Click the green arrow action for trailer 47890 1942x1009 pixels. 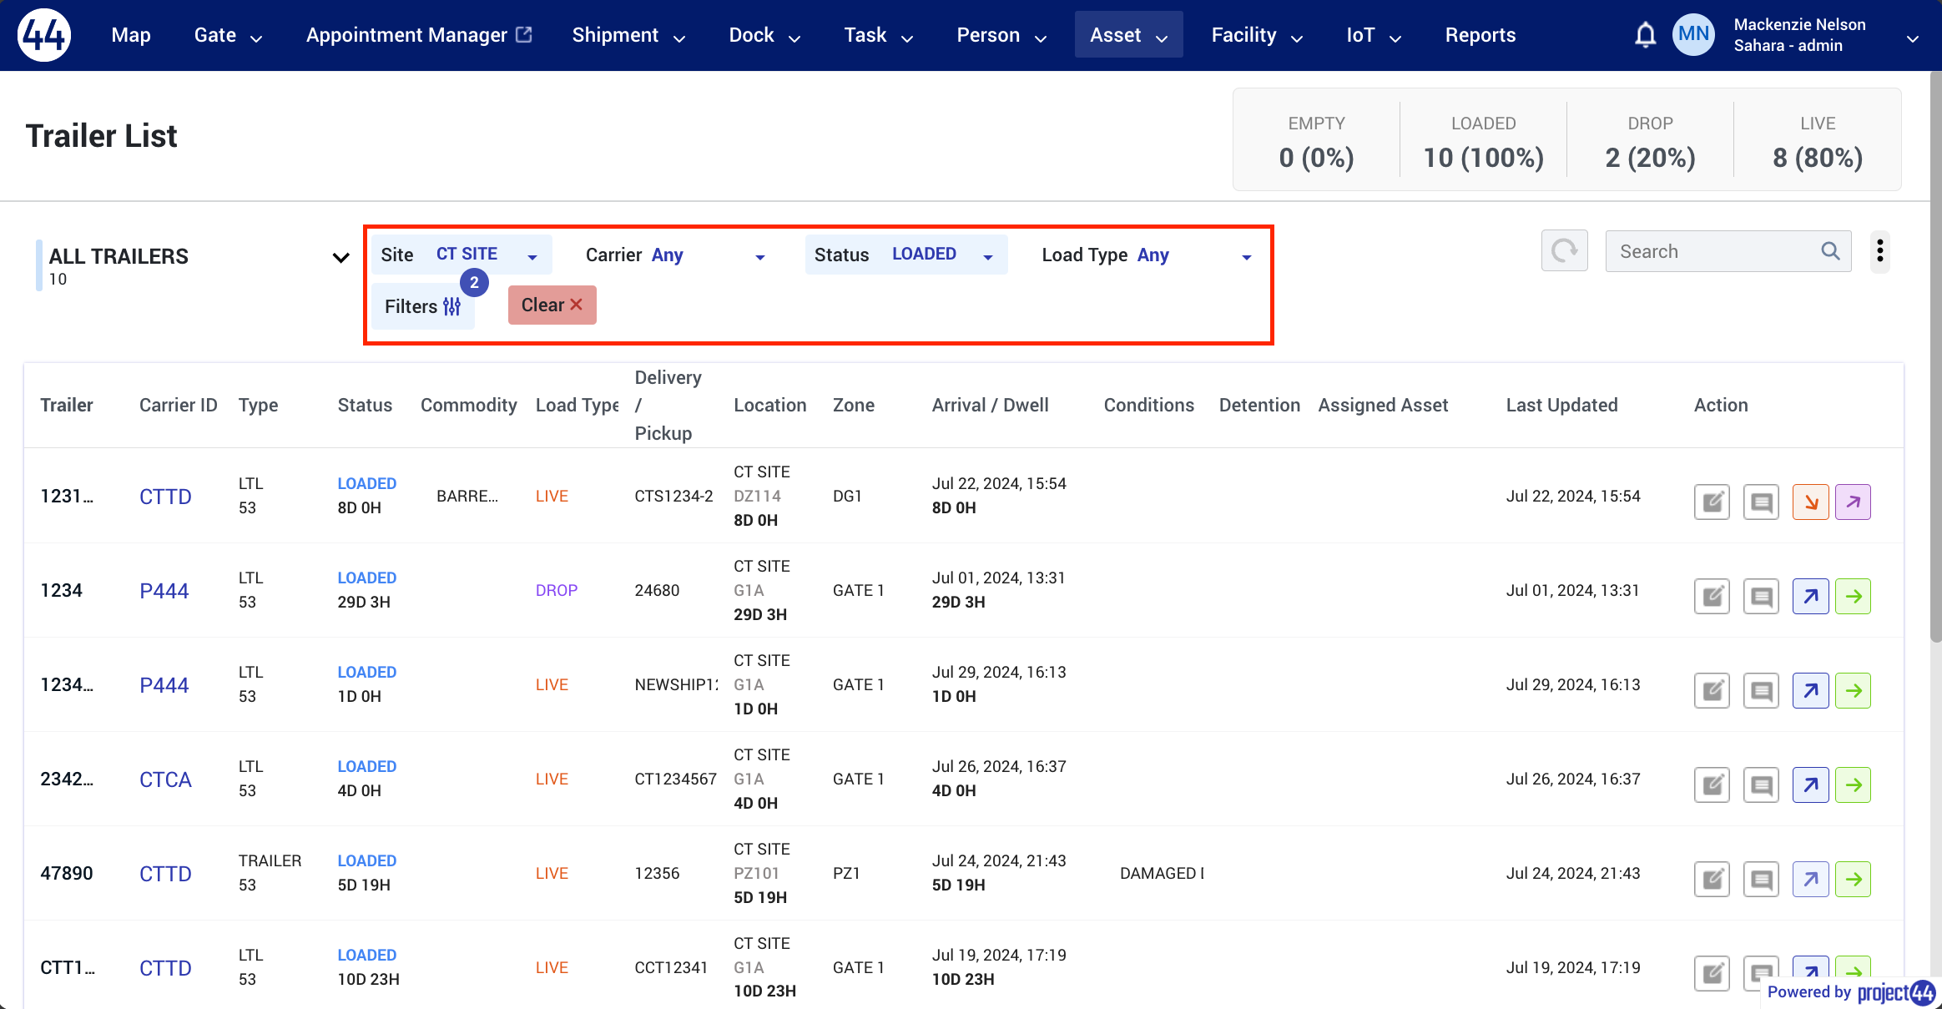pos(1853,880)
